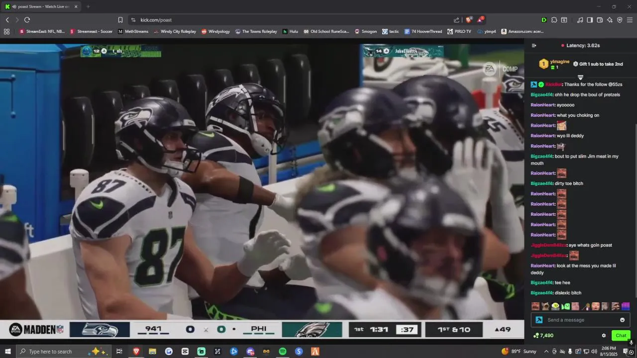637x358 pixels.
Task: Open the Streameast - Soccer bookmark
Action: [91, 31]
